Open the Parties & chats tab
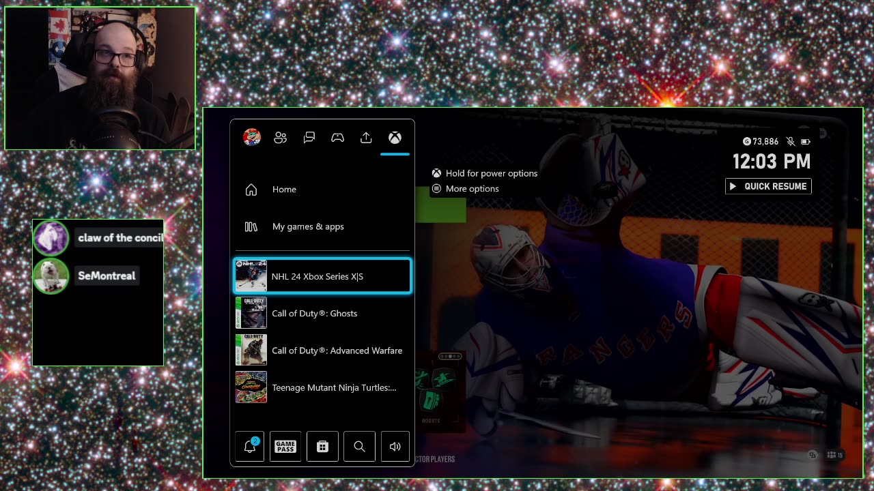This screenshot has height=491, width=874. (309, 138)
